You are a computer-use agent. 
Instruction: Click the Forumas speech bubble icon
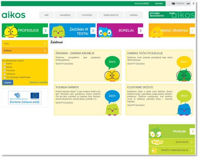pyautogui.click(x=173, y=4)
